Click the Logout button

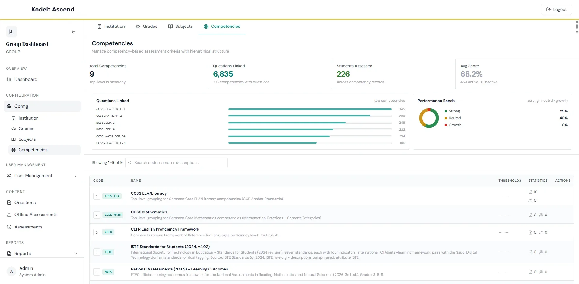point(556,9)
